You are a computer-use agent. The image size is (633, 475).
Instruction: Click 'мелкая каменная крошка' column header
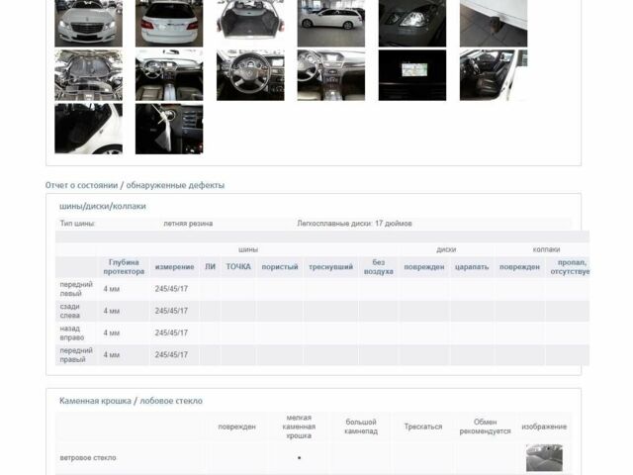click(x=299, y=427)
